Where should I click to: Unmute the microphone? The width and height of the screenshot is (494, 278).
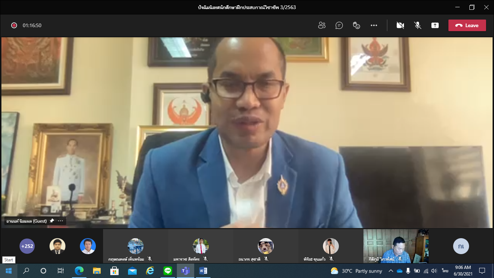pos(417,25)
